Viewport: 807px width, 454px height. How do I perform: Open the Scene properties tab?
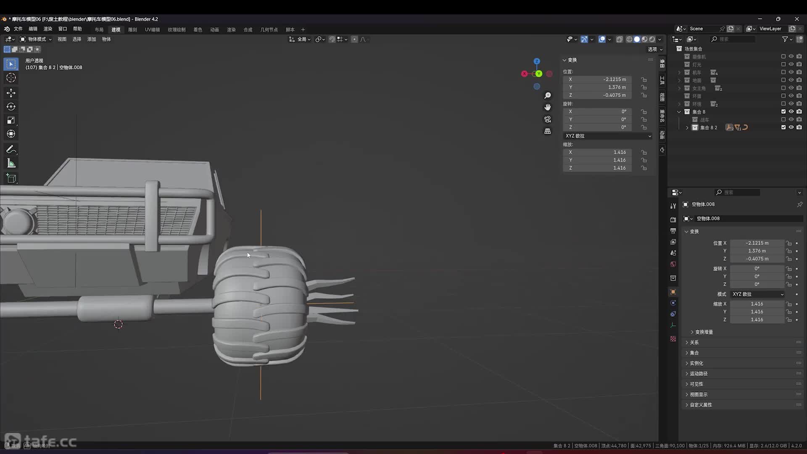pyautogui.click(x=673, y=253)
